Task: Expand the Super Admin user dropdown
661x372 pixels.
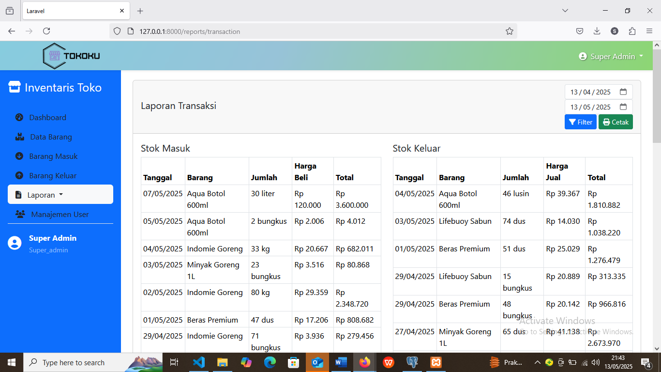Action: tap(611, 56)
